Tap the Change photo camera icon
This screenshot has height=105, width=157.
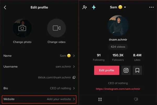(x=22, y=28)
